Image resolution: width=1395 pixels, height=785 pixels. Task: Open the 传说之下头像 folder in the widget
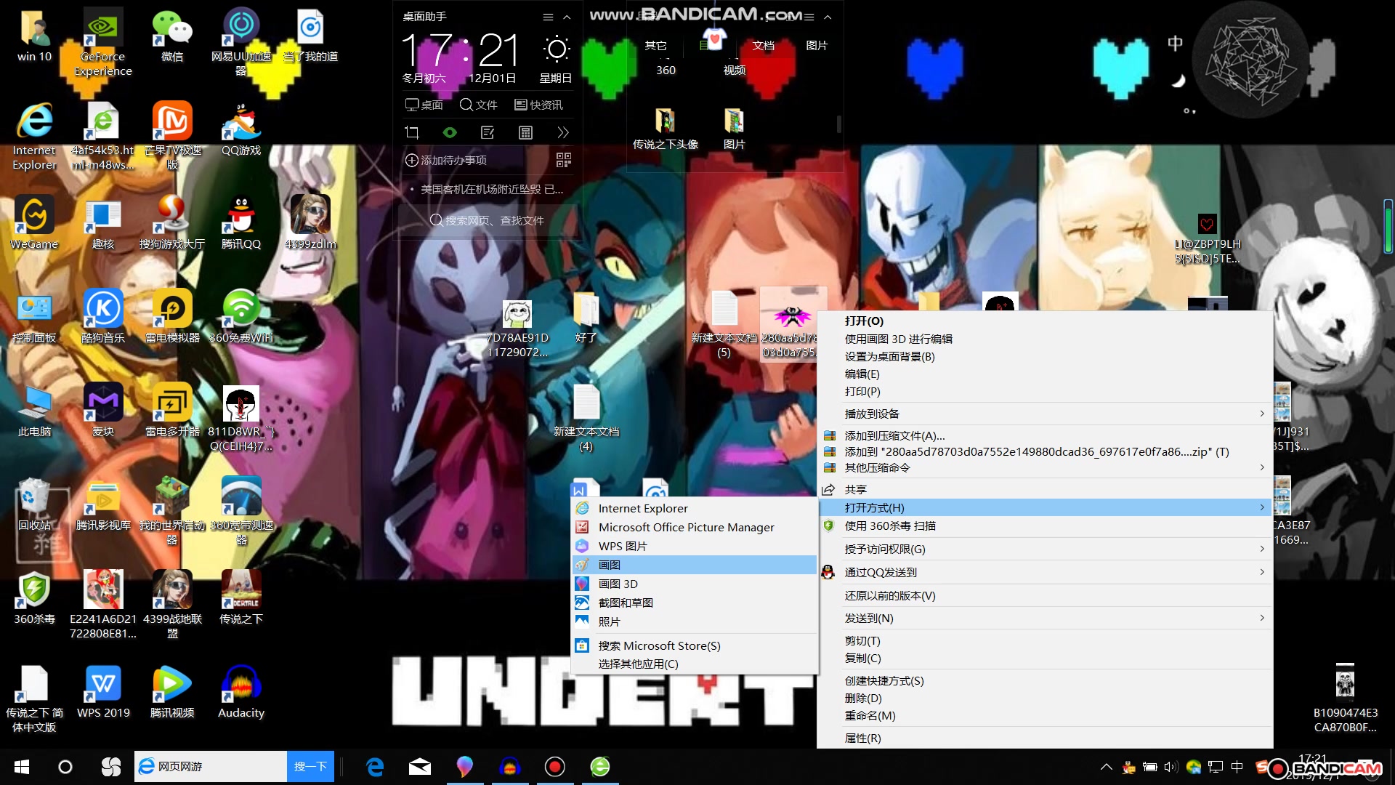click(665, 129)
